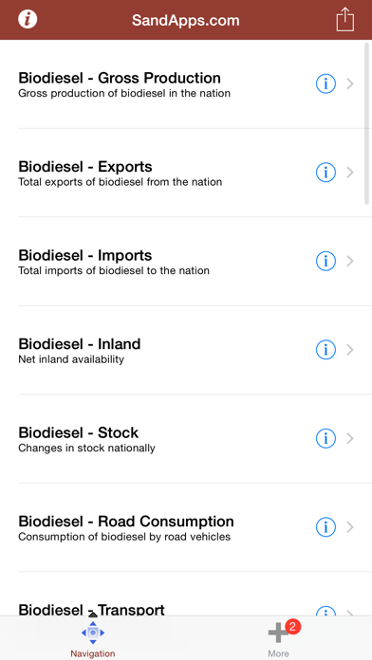Click the vertical scrollbar indicator
Image resolution: width=372 pixels, height=660 pixels.
pyautogui.click(x=367, y=123)
